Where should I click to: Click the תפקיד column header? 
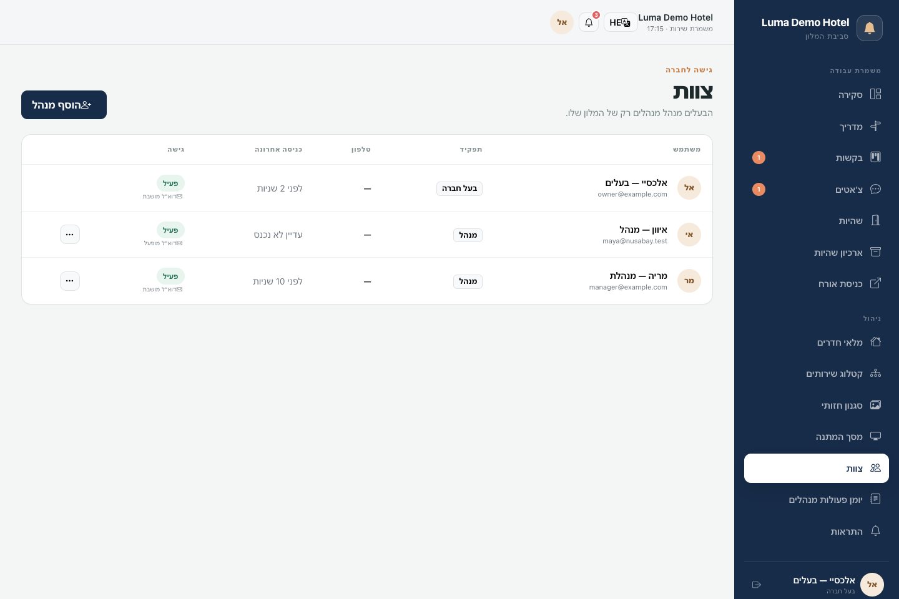point(471,149)
